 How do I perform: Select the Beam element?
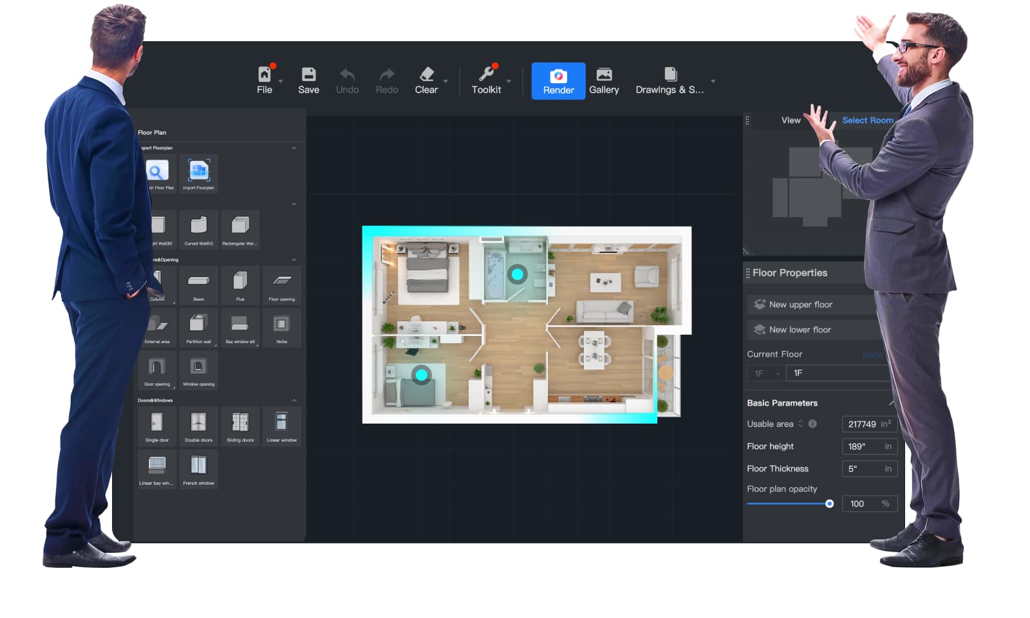[198, 285]
